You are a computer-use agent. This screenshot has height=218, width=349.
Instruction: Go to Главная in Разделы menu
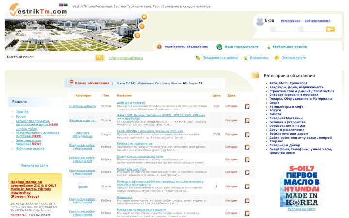tap(22, 112)
